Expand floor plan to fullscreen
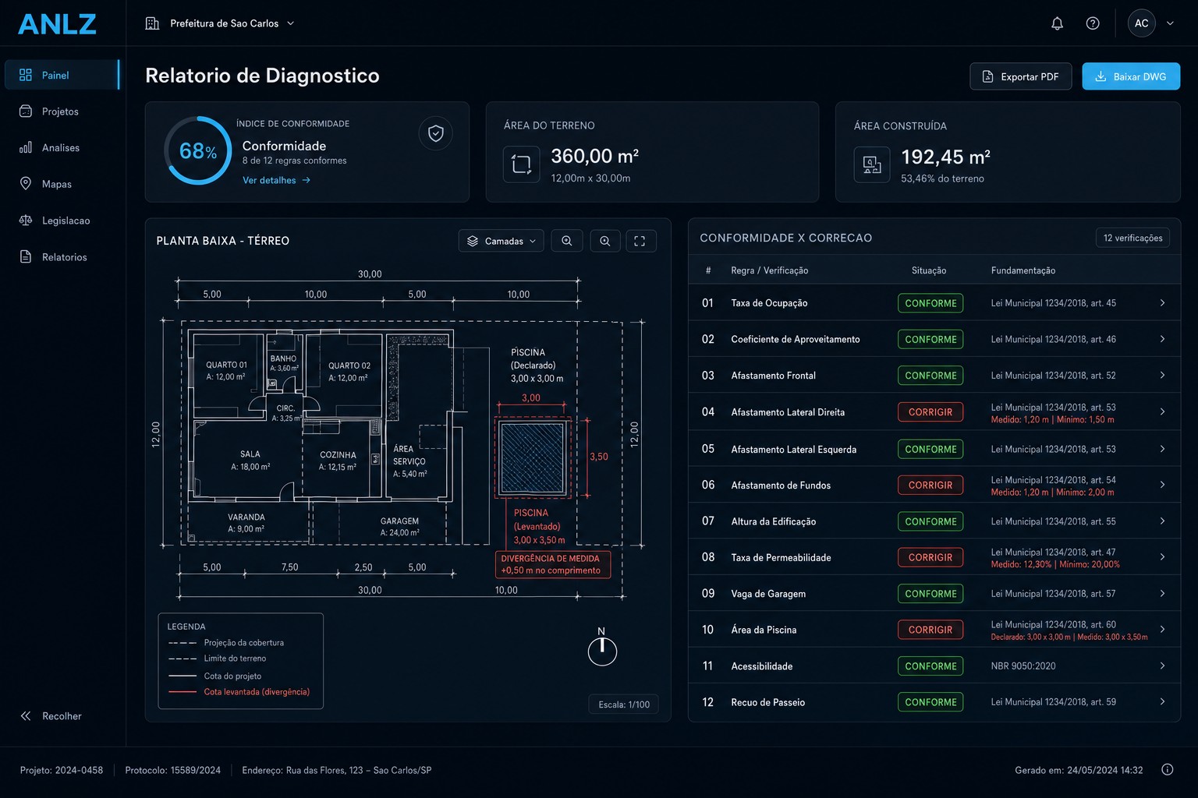Viewport: 1198px width, 798px height. coord(640,241)
